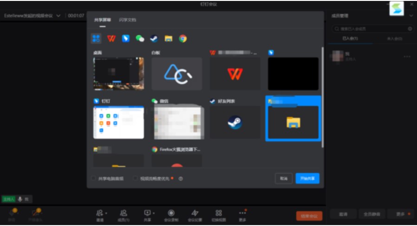Pick the WPS document window tile
The image size is (417, 226).
point(235,74)
